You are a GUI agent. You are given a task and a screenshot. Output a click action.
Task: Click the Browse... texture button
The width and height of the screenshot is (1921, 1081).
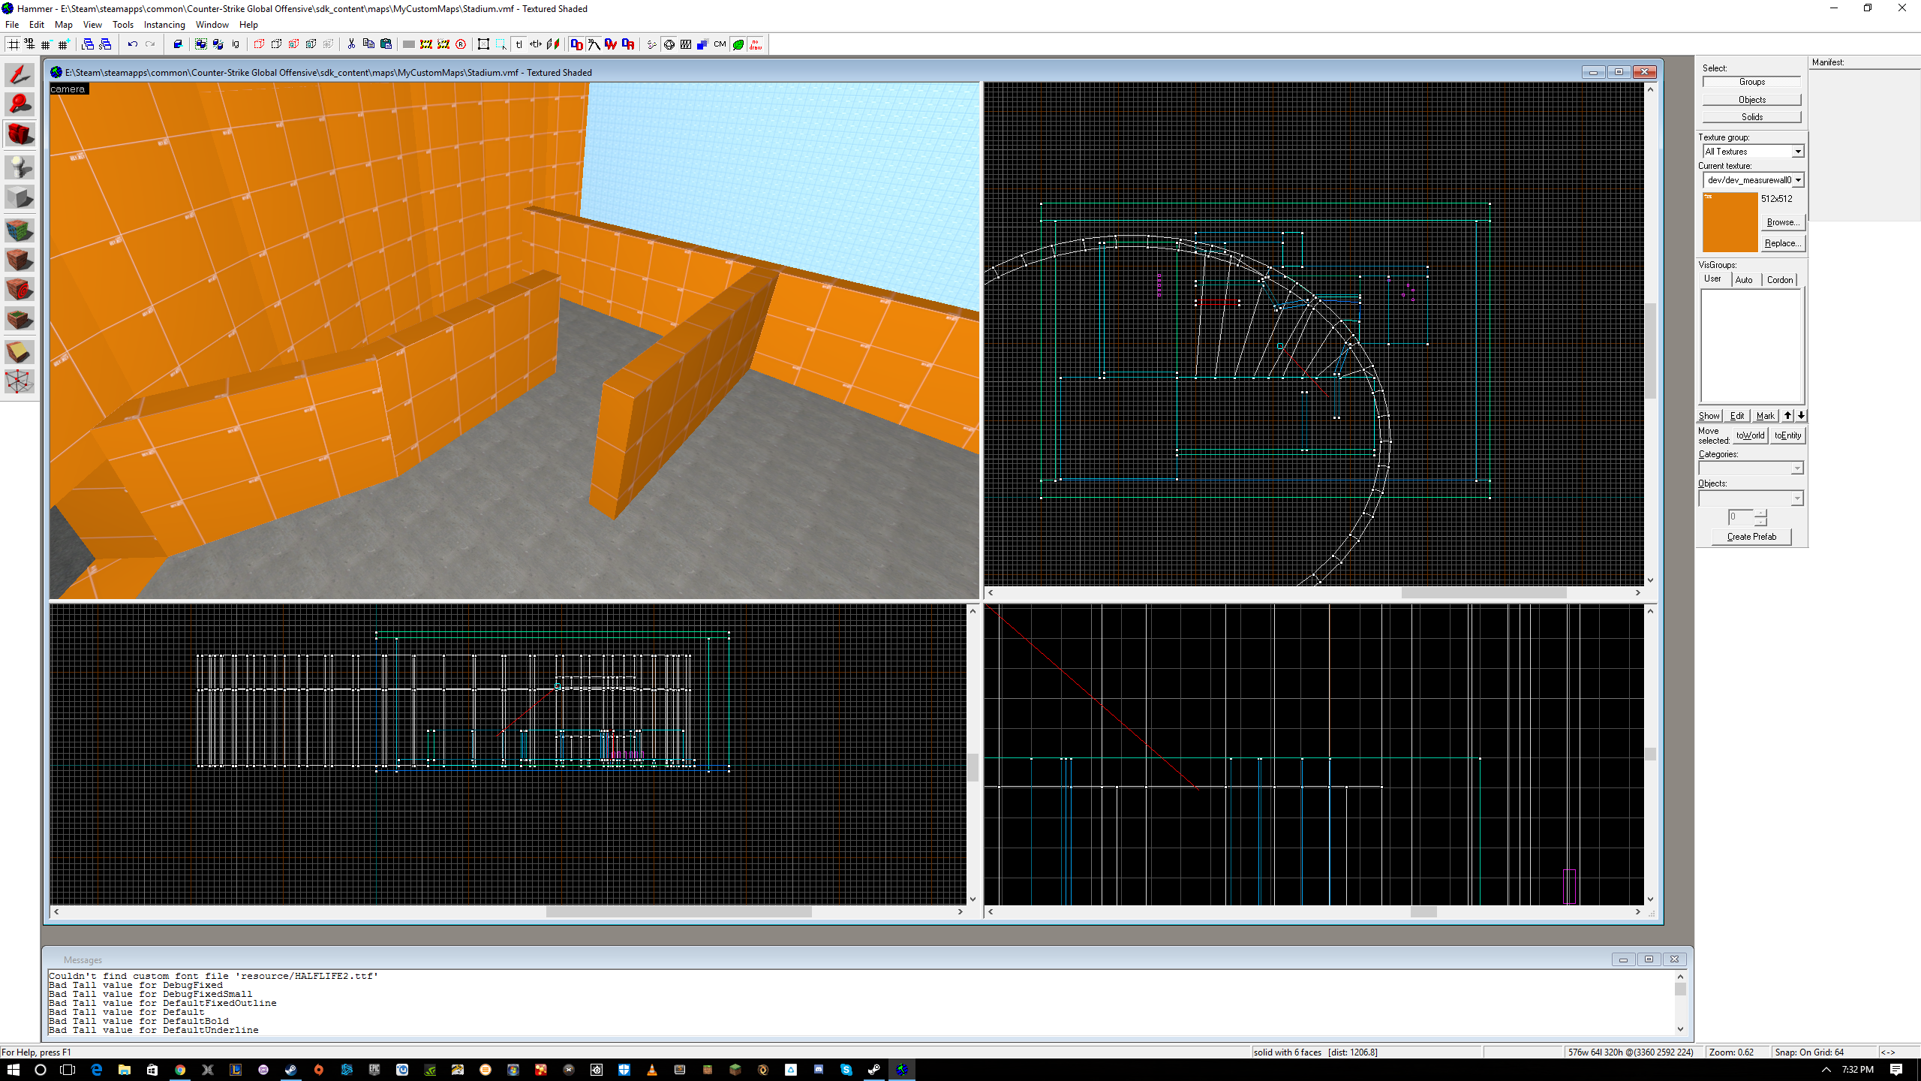tap(1782, 222)
